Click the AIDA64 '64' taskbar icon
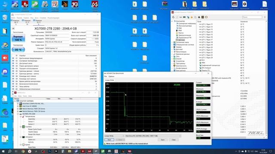Screen dimensions: 275x154 (89, 151)
